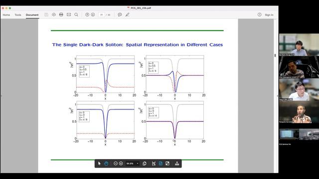Toggle the fit one full page view
Viewport: 319px width, 179px height.
pos(160,164)
